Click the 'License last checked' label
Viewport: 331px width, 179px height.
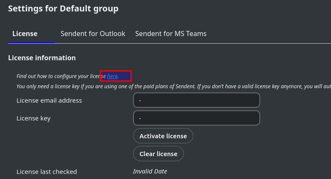point(47,172)
